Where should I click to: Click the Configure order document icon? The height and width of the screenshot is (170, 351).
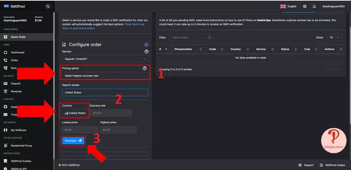point(64,45)
